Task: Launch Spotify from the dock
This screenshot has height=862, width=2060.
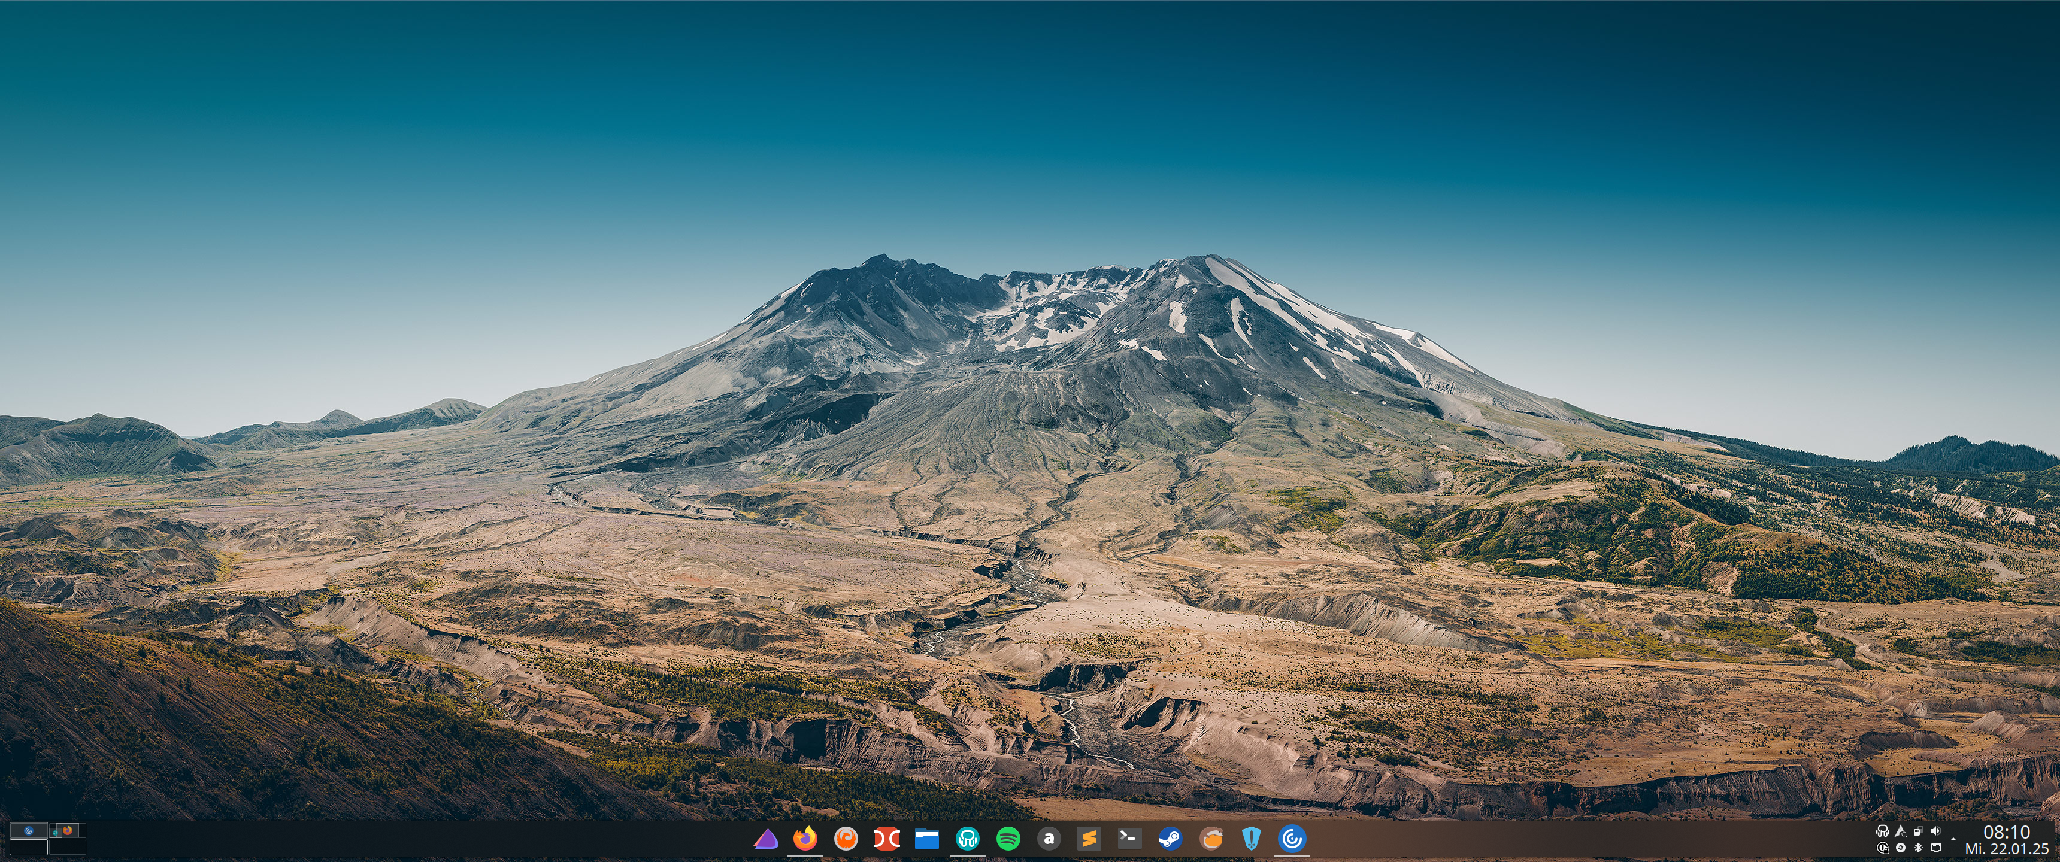Action: click(x=1008, y=838)
